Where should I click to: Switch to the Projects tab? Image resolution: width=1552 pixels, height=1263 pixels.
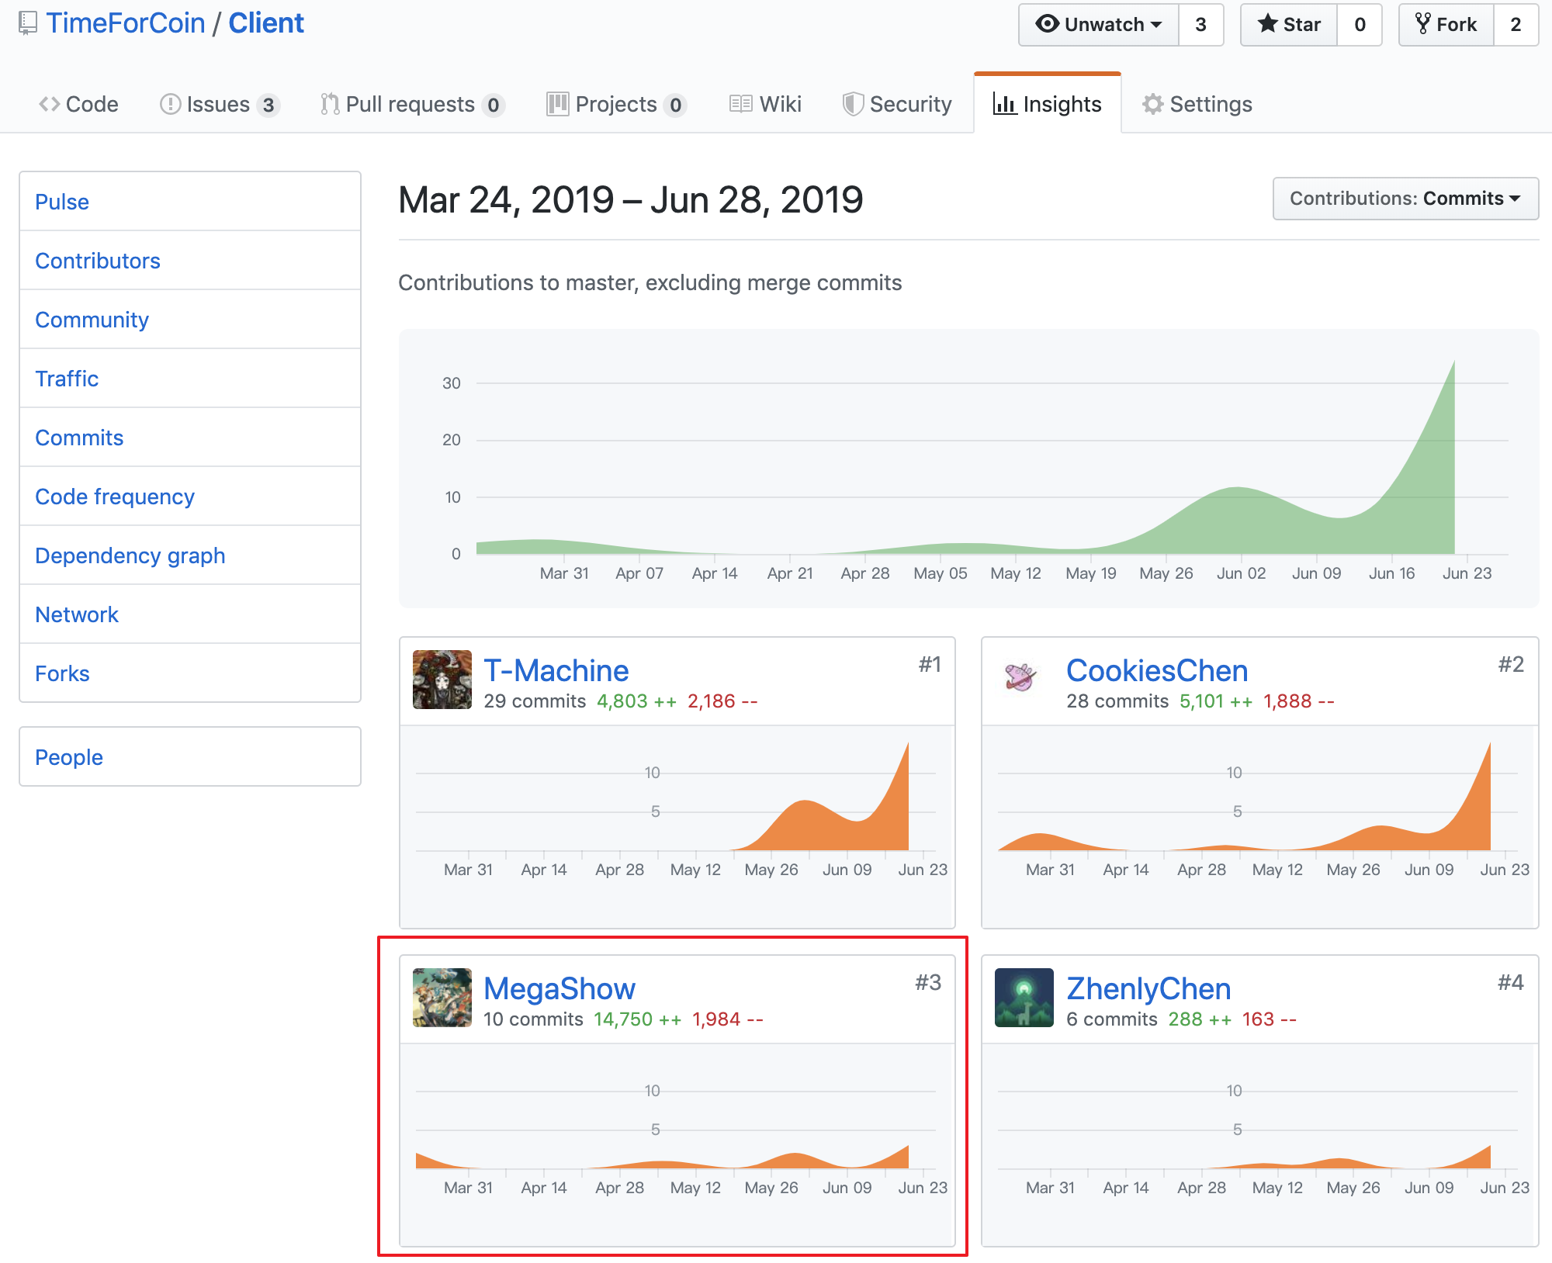point(617,104)
